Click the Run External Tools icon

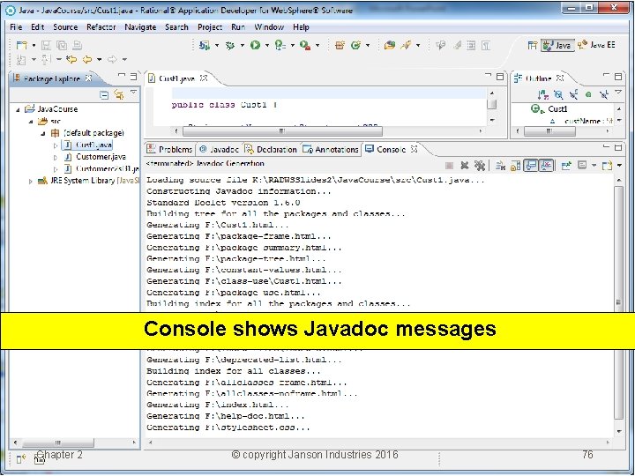pyautogui.click(x=305, y=45)
